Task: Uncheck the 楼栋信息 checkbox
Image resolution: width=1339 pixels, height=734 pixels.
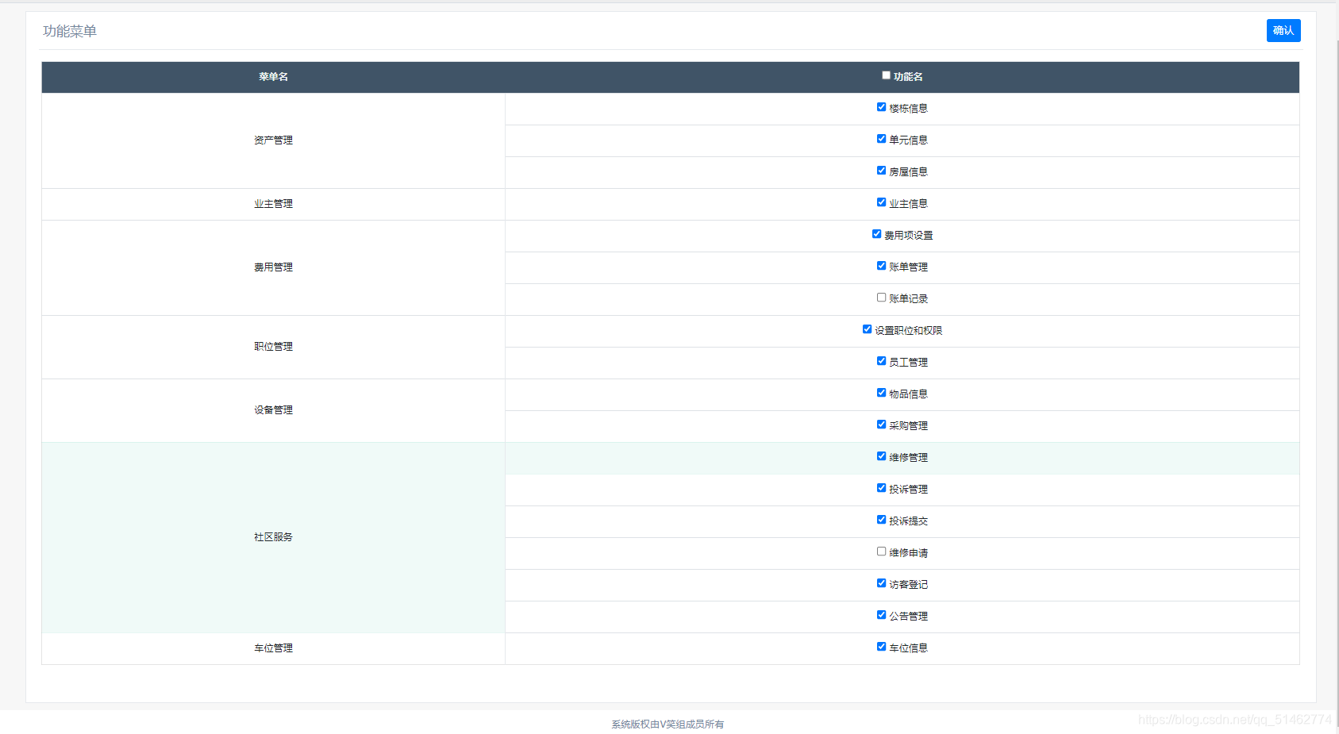Action: (x=881, y=107)
